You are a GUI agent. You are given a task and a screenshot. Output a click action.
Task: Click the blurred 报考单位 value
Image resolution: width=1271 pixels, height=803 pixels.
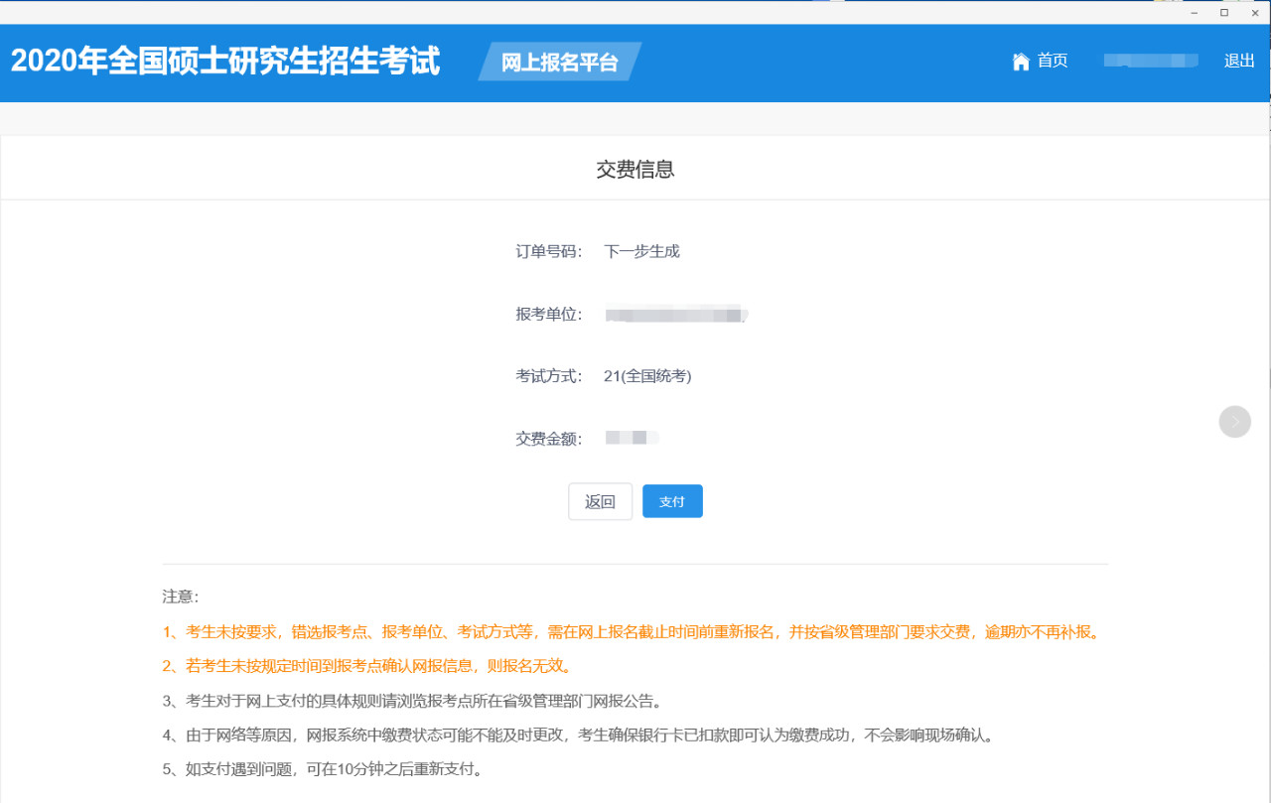pos(675,315)
